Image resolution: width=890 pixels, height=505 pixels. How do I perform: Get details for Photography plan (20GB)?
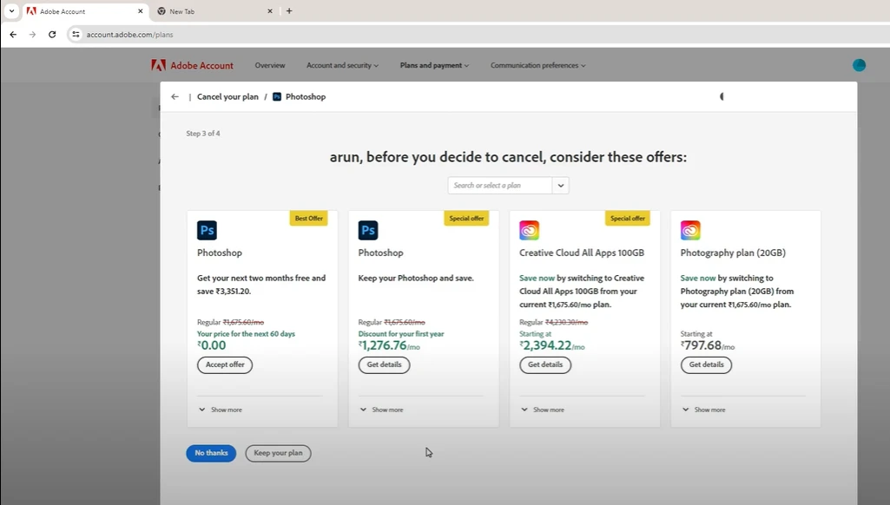(707, 364)
